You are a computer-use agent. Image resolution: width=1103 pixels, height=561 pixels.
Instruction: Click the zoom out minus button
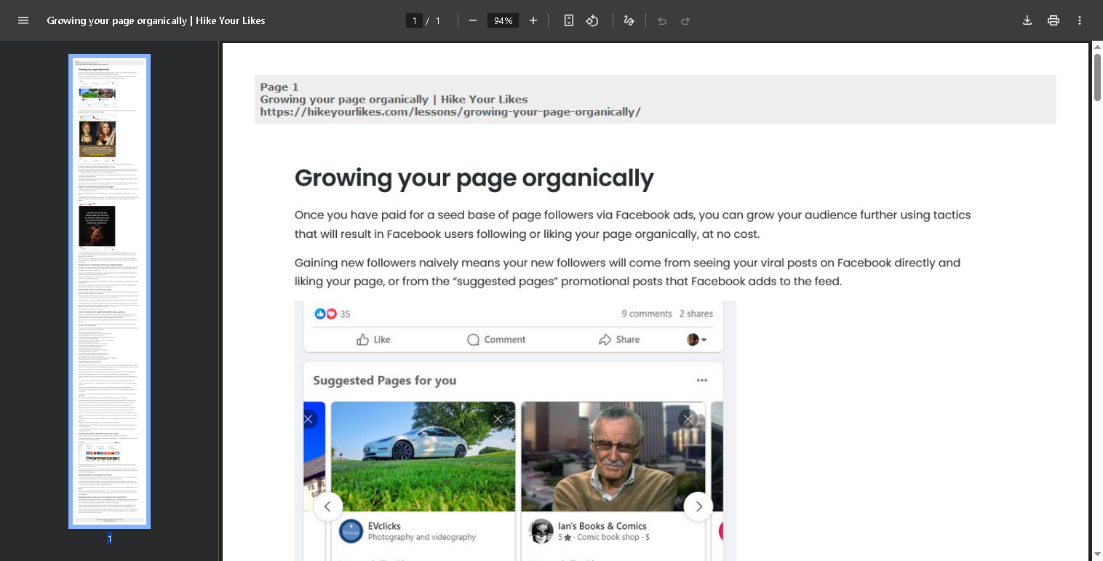[473, 20]
